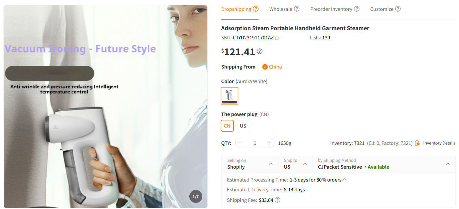The image size is (459, 209).
Task: Increase quantity with the plus button
Action: tap(269, 143)
